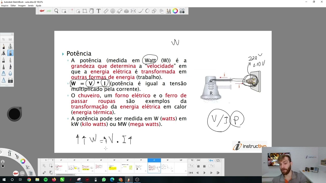Open the Shapes drawing styles tool
Image resolution: width=326 pixels, height=183 pixels.
click(154, 11)
